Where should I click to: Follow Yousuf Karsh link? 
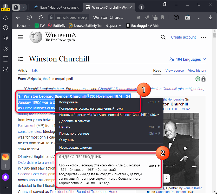pyautogui.click(x=193, y=188)
